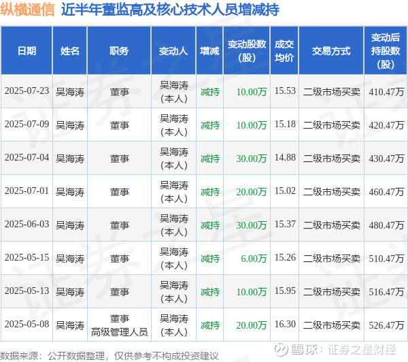Screen dimensions: 408x362
Task: Click 10.00万 in the 2025-07-23 row
Action: 252,92
